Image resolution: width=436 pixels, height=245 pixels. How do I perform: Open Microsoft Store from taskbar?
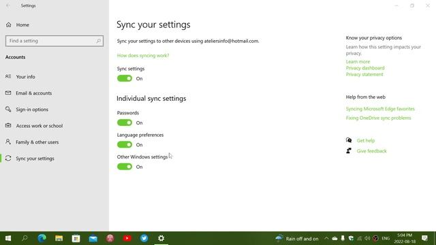point(76,238)
